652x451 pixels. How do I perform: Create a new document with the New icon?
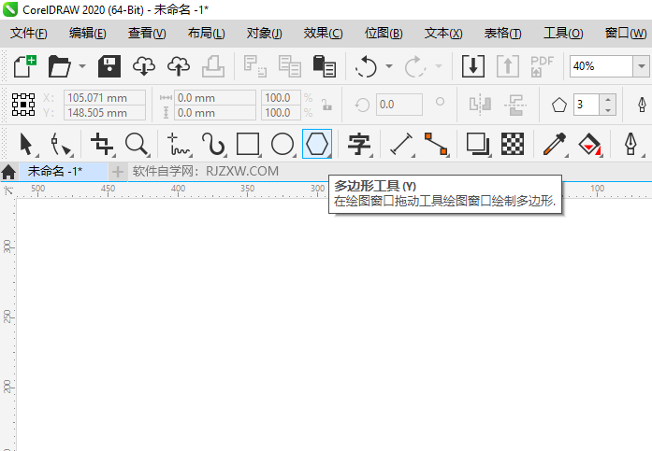click(25, 66)
